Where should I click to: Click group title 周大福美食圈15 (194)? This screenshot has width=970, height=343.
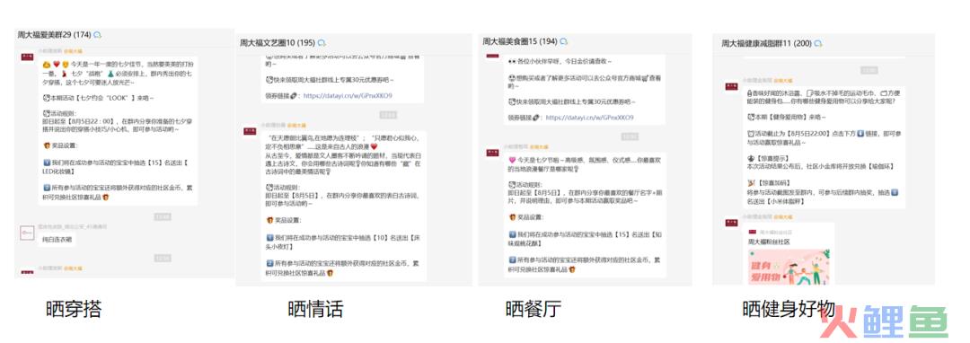click(520, 41)
